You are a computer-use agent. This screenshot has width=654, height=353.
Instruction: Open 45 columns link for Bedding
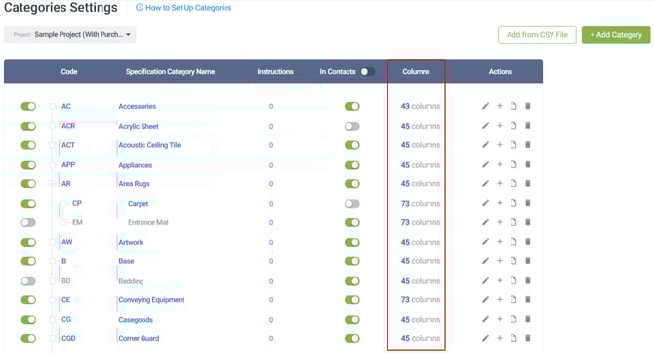(x=421, y=281)
